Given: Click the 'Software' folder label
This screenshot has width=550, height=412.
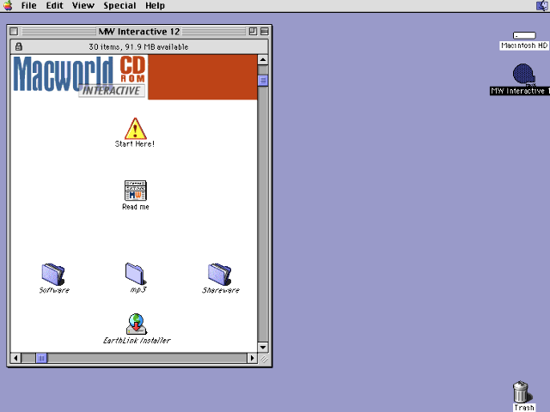Looking at the screenshot, I should pyautogui.click(x=54, y=290).
